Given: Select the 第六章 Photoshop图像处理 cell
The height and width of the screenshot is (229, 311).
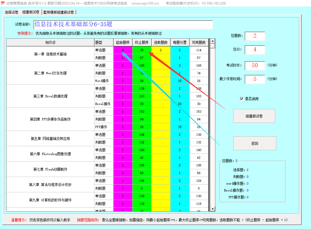Looking at the screenshot, I should (x=51, y=154).
